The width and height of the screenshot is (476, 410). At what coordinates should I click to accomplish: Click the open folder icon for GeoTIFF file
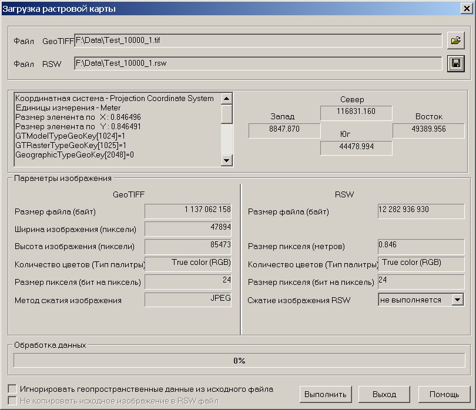click(x=455, y=41)
